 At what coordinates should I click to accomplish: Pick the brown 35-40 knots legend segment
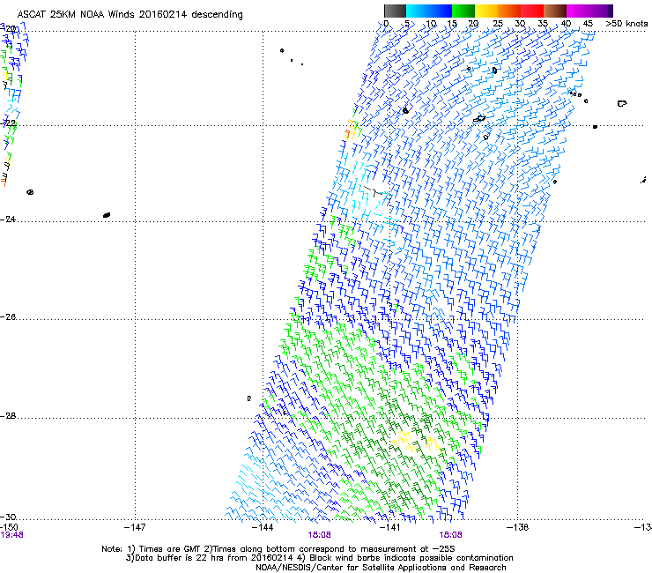[x=555, y=11]
